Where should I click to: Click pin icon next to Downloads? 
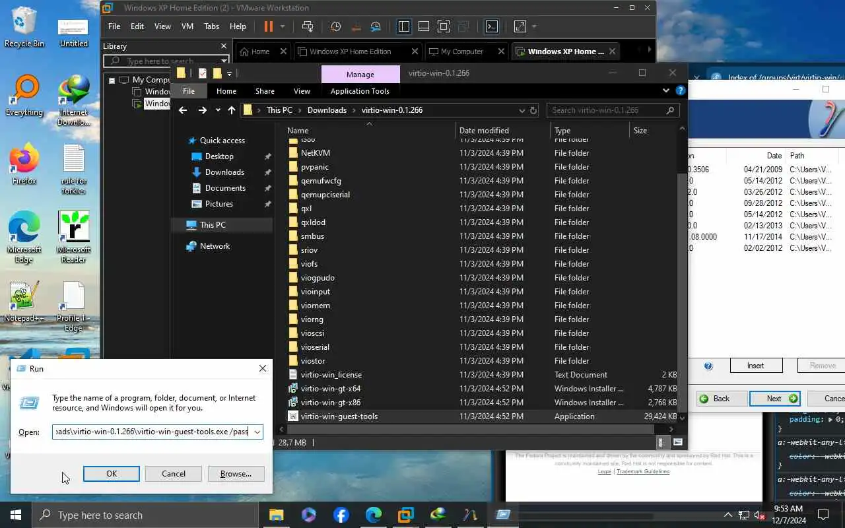[267, 172]
